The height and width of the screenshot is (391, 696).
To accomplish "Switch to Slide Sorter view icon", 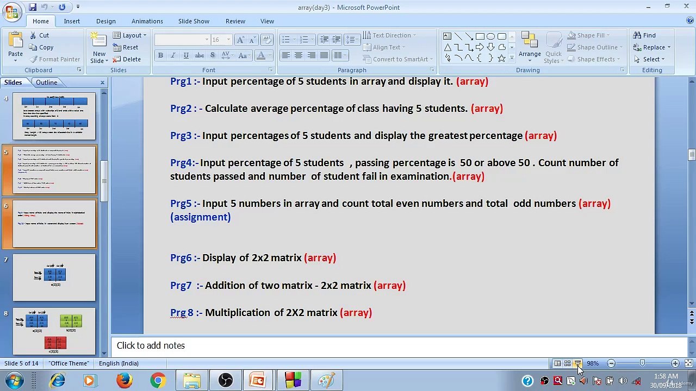I will point(567,363).
